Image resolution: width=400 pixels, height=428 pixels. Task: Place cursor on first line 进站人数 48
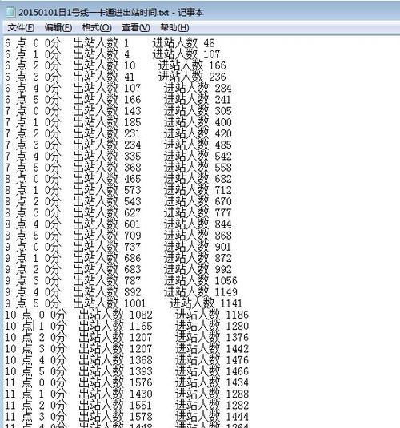coord(183,43)
